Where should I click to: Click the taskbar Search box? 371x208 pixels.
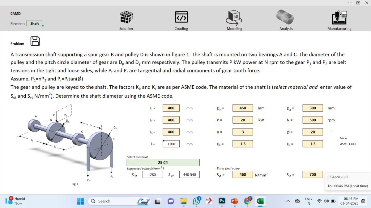(x=111, y=201)
